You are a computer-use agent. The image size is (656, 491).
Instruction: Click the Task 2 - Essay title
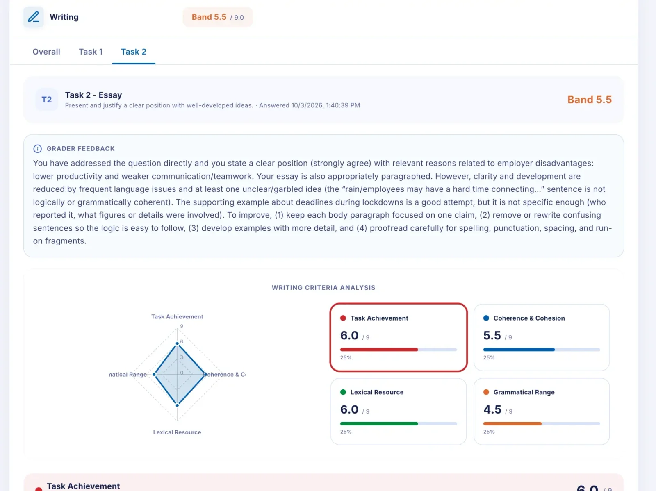click(x=93, y=95)
